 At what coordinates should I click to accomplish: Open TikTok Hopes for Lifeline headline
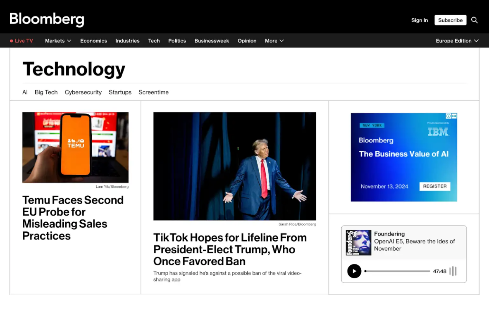coord(230,249)
